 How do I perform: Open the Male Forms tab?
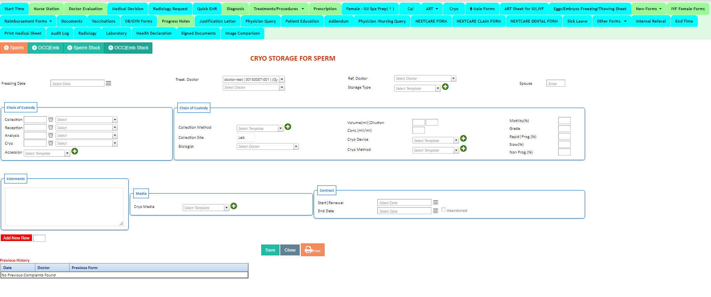point(482,9)
